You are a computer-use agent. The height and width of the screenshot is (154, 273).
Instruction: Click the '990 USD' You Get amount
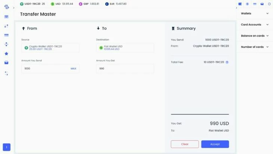(x=220, y=123)
